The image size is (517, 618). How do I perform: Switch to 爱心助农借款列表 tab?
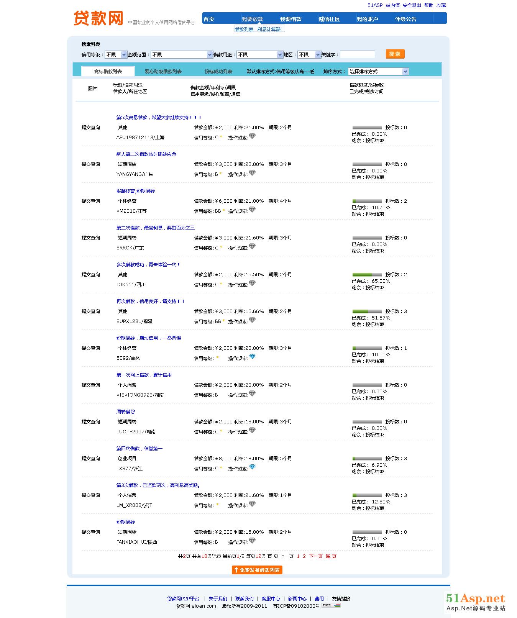click(163, 72)
